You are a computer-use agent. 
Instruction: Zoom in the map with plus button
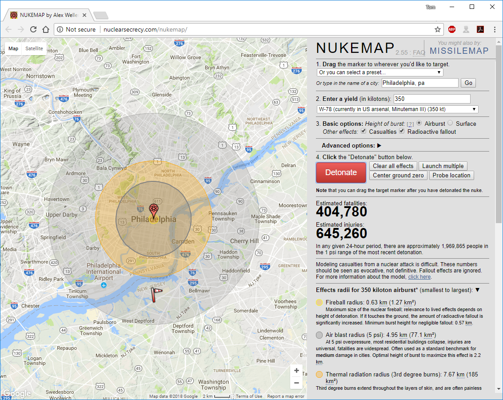pos(296,371)
